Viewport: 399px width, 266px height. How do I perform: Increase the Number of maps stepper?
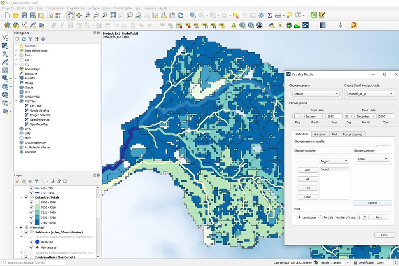tap(365, 216)
